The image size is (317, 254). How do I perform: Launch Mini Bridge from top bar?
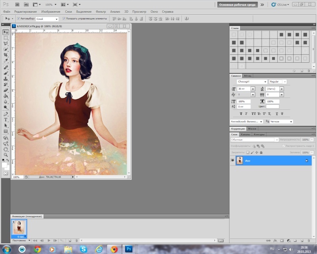(x=26, y=4)
